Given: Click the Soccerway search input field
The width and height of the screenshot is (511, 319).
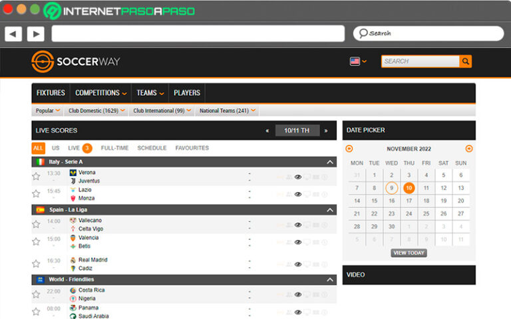Looking at the screenshot, I should pos(420,61).
